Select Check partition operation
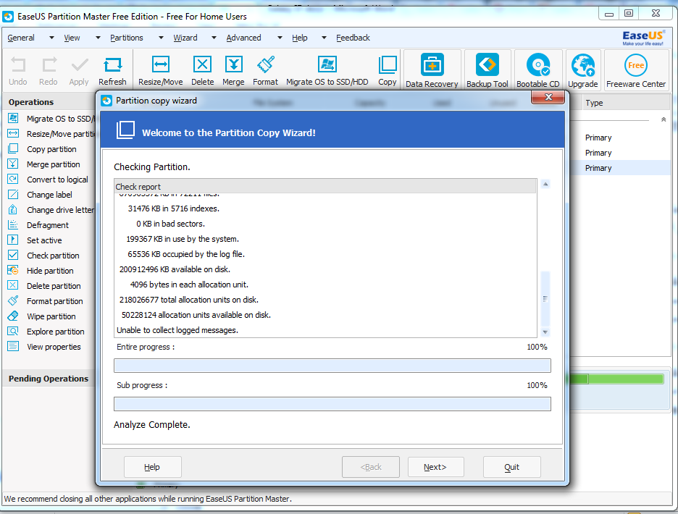The height and width of the screenshot is (514, 678). pos(53,256)
